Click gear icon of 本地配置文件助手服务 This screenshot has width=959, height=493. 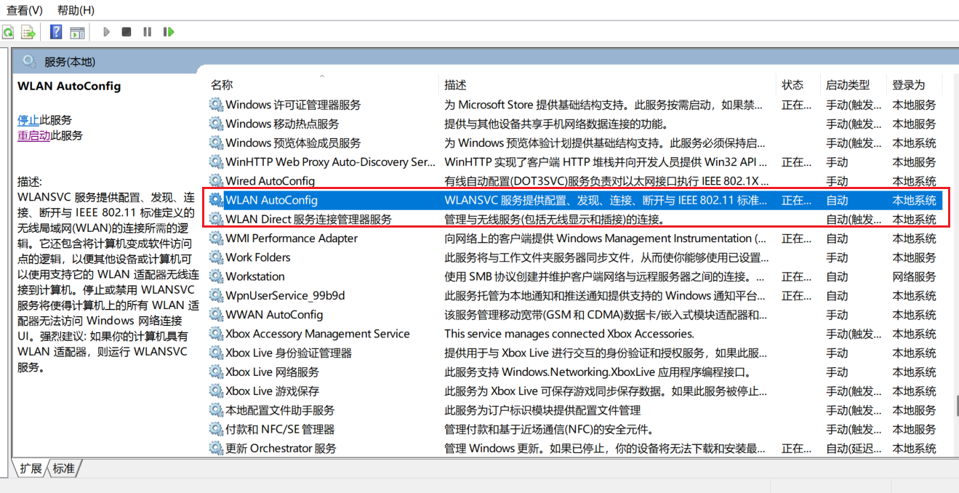point(216,410)
